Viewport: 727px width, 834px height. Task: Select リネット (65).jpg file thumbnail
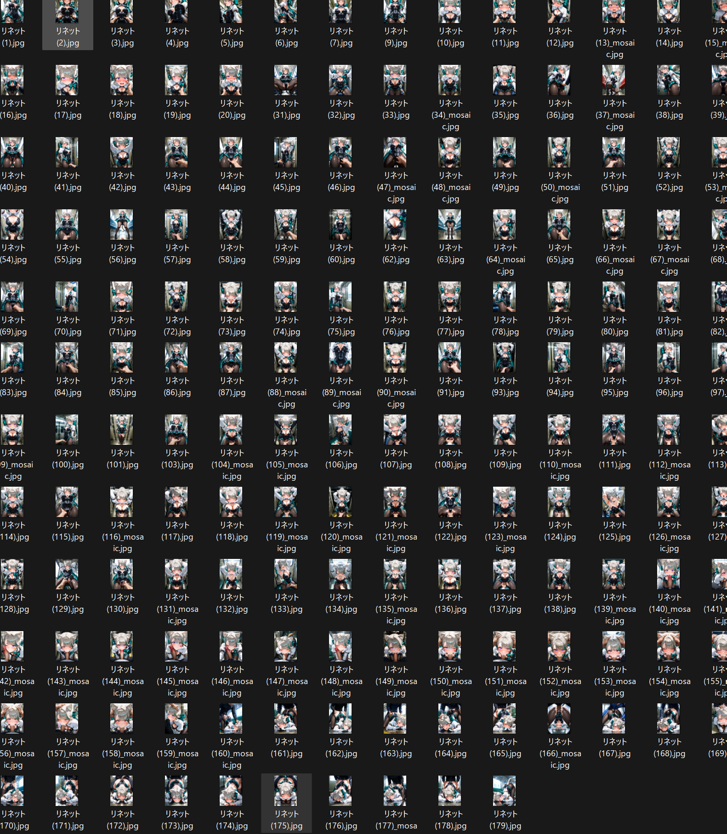tap(560, 224)
